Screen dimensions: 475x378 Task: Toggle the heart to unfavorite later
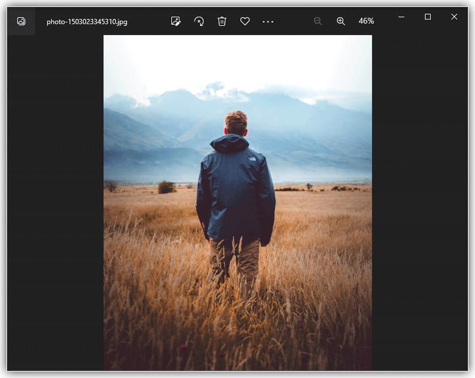(245, 21)
